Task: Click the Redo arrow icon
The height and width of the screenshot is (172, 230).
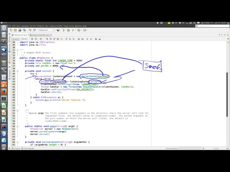Action: pos(34,30)
